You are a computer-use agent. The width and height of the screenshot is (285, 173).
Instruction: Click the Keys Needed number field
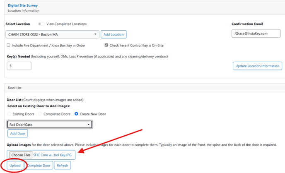click(x=19, y=66)
